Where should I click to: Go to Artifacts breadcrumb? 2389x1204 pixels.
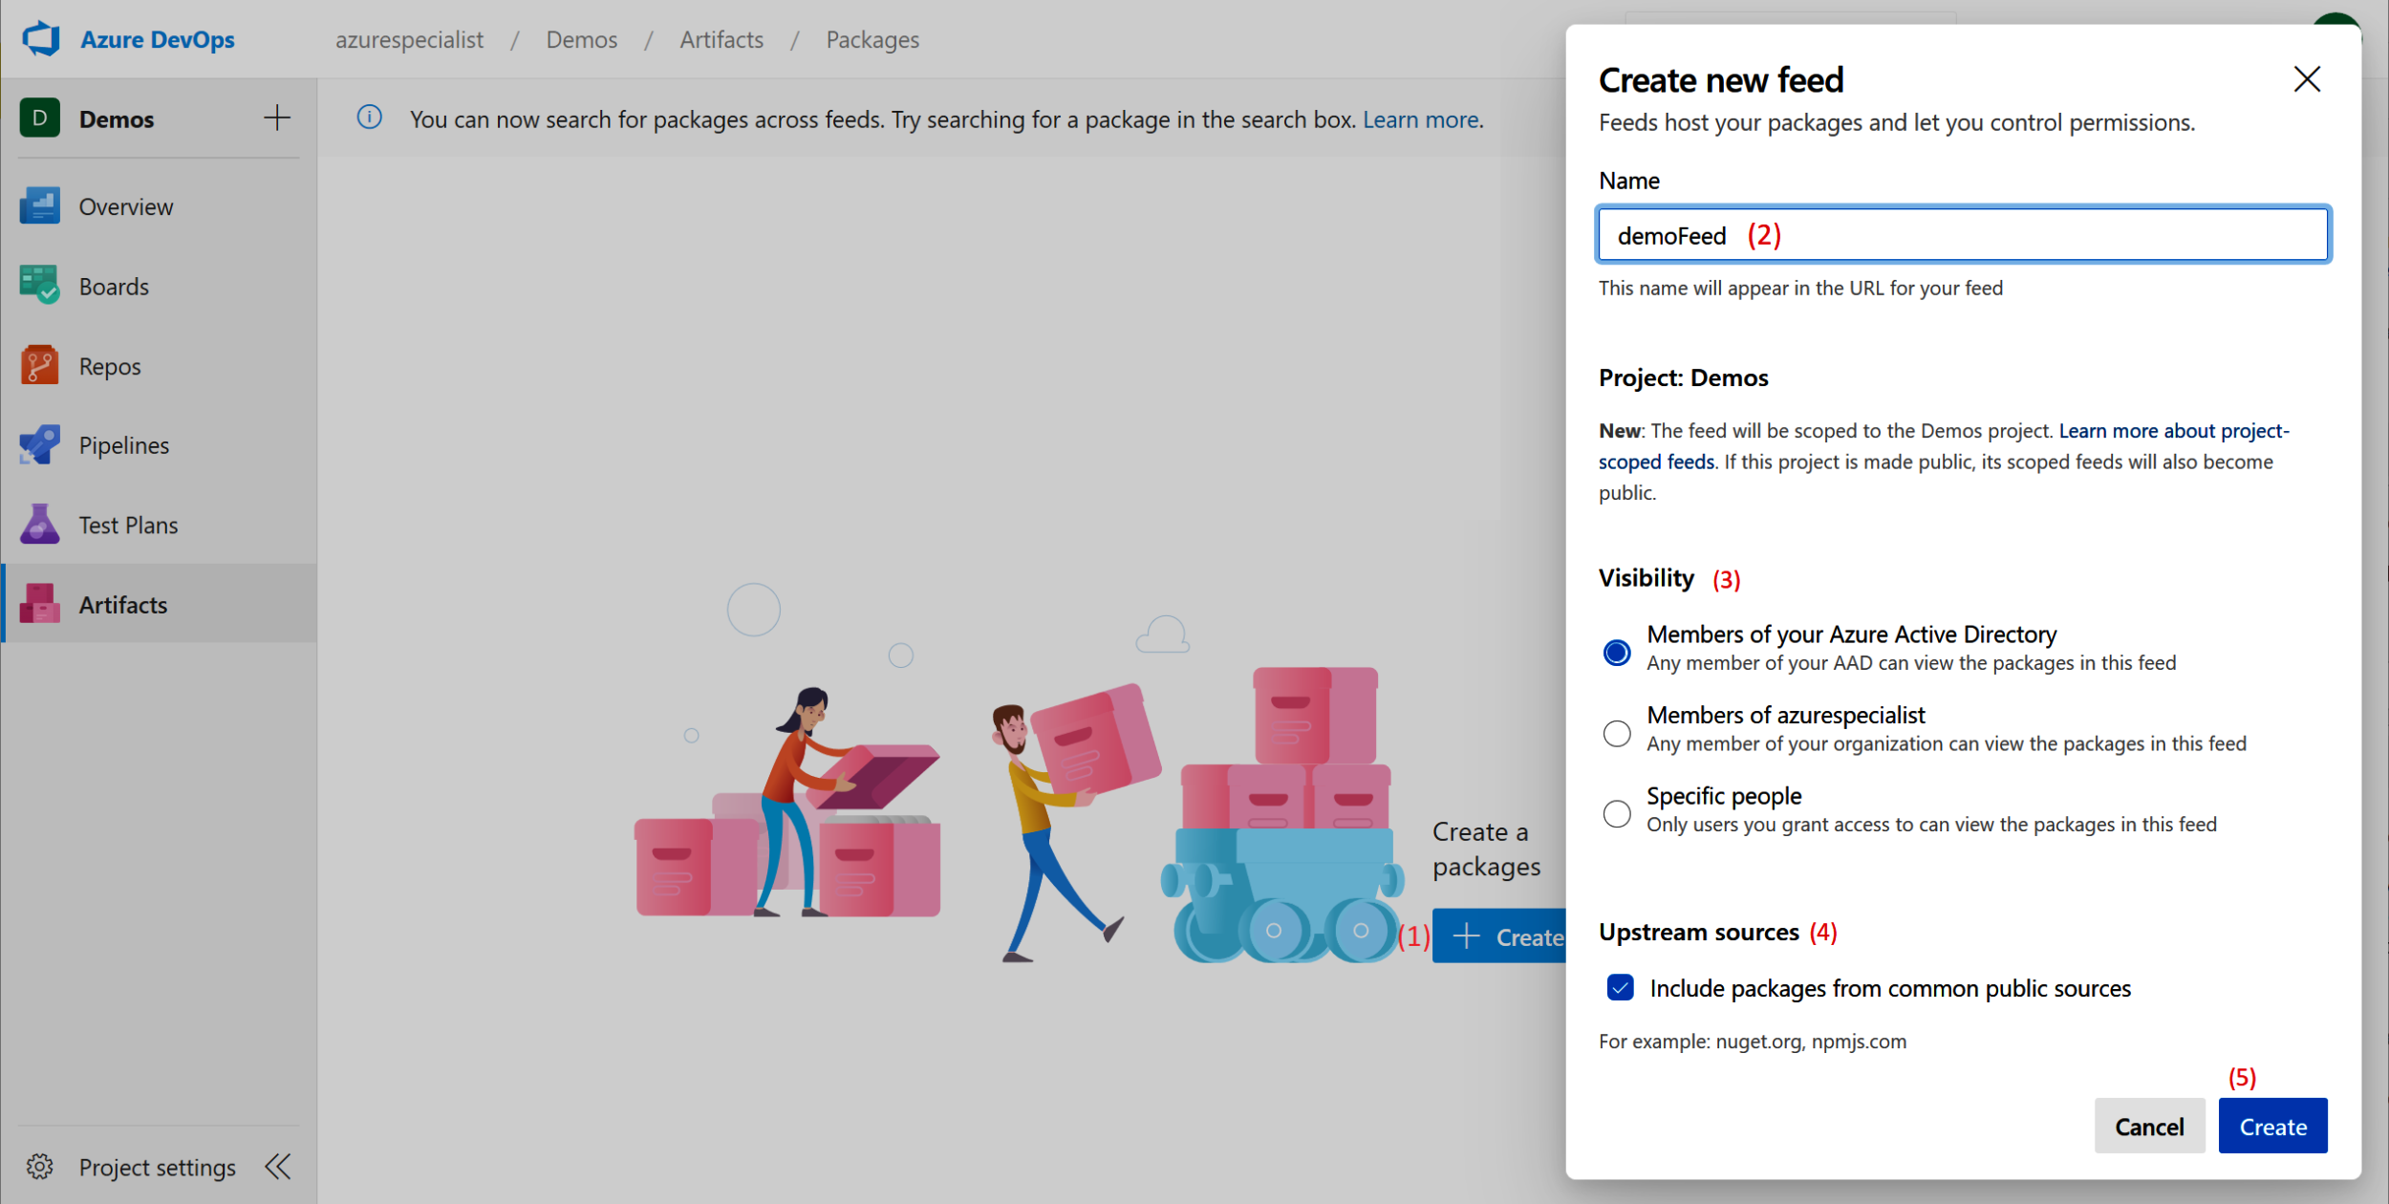(x=721, y=39)
